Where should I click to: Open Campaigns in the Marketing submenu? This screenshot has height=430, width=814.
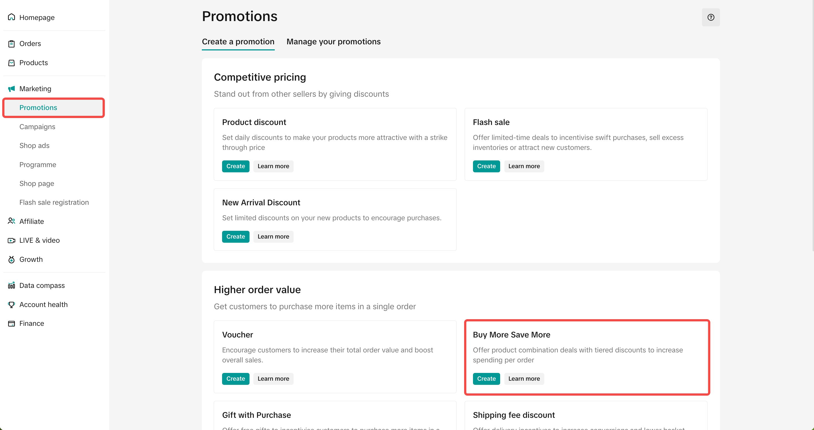(37, 127)
